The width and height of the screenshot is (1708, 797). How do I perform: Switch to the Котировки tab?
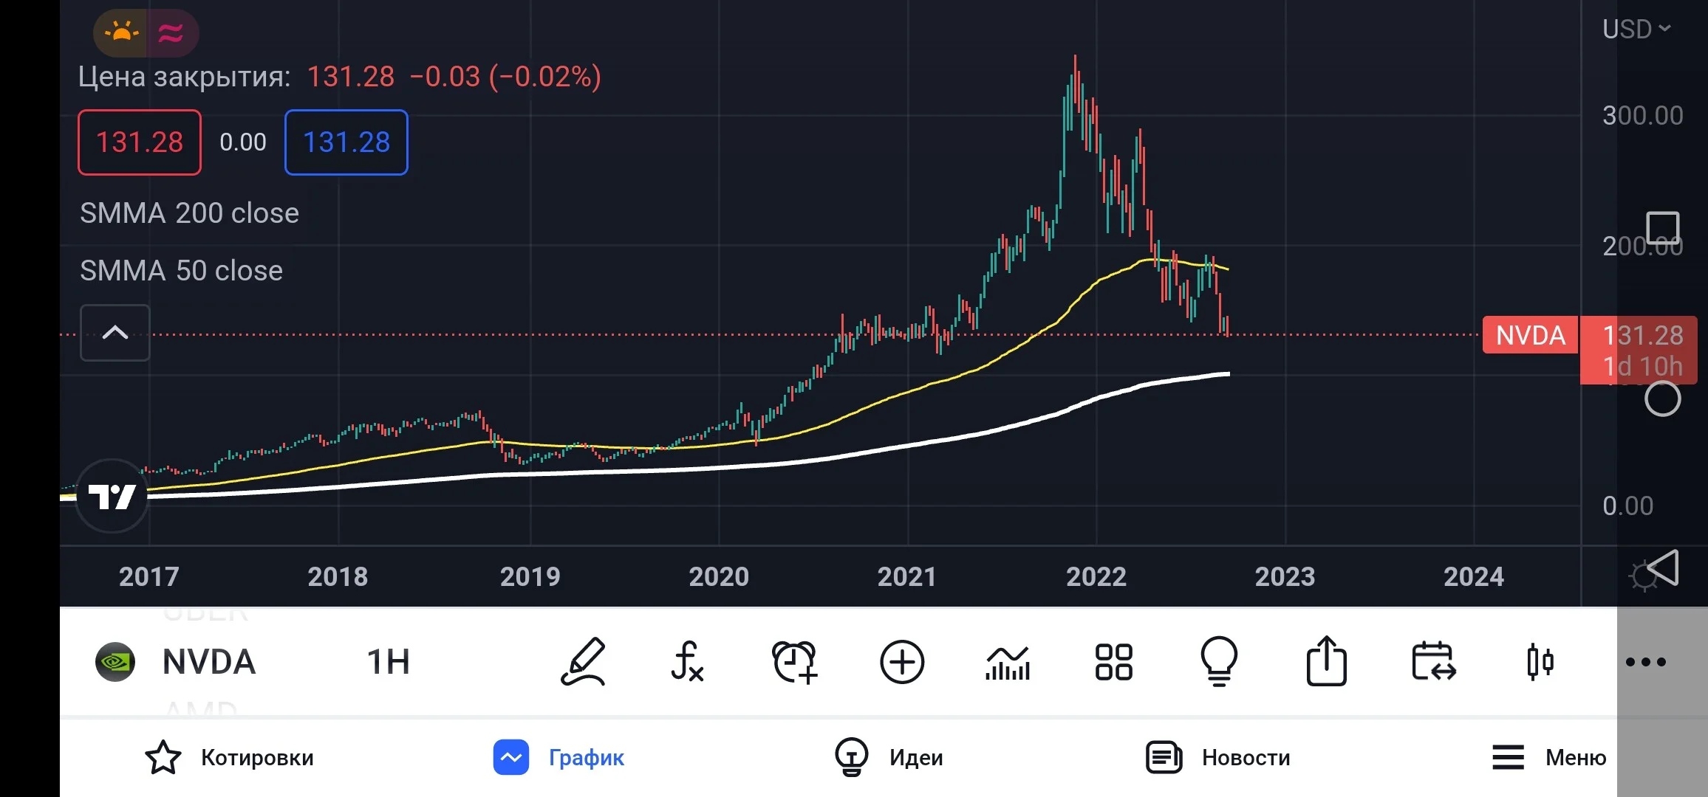coord(229,757)
